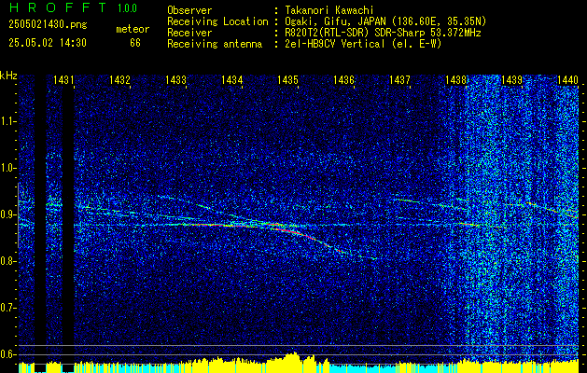Click the Observer field label
Viewport: 587px width, 373px height.
pos(189,10)
